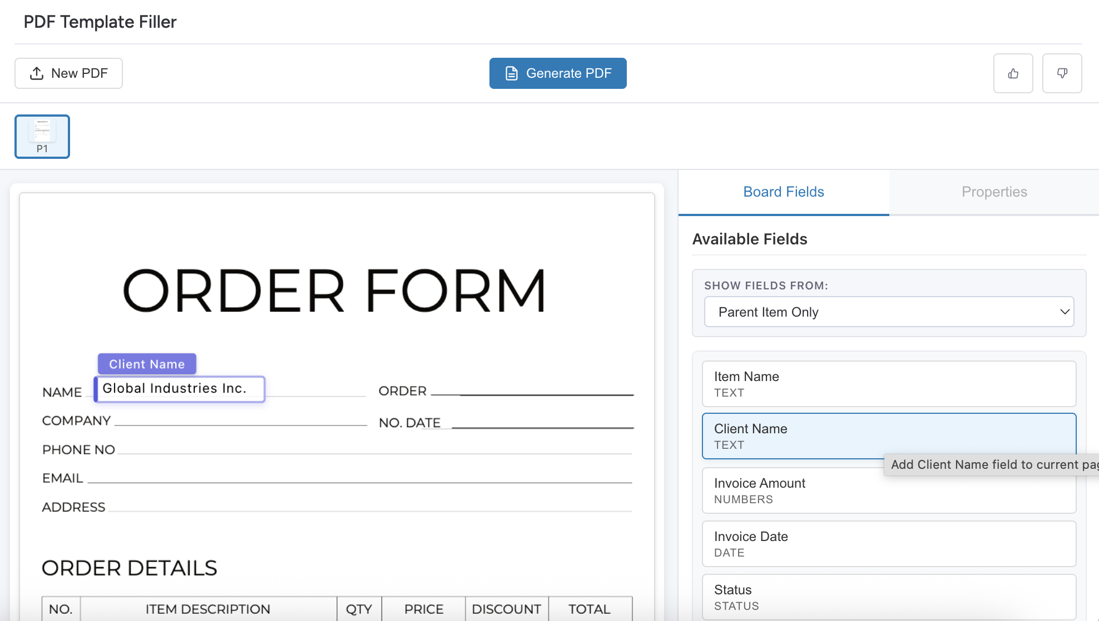Click the Global Industries Inc. text box
Image resolution: width=1099 pixels, height=621 pixels.
pos(179,388)
